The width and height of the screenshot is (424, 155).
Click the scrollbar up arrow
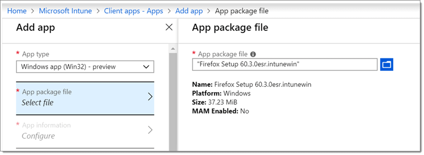[x=173, y=48]
